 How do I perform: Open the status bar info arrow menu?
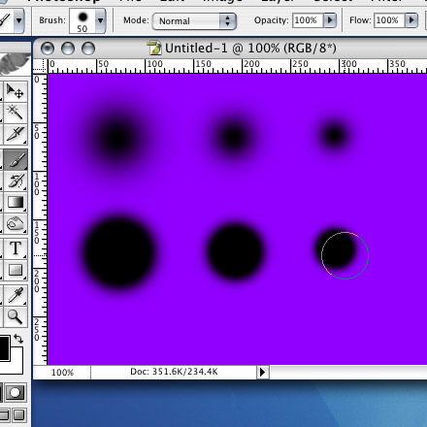point(263,372)
